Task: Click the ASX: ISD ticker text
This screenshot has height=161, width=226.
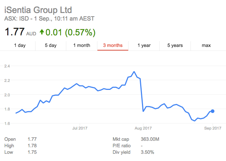Action: pos(16,19)
